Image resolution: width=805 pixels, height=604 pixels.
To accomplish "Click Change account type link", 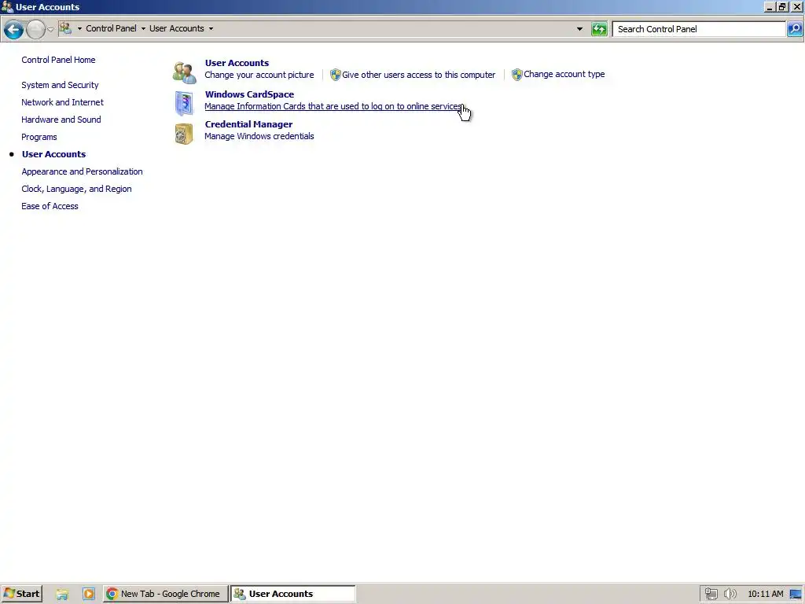I will pyautogui.click(x=564, y=74).
